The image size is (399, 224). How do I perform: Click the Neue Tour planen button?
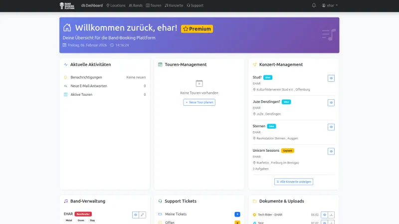pyautogui.click(x=199, y=102)
